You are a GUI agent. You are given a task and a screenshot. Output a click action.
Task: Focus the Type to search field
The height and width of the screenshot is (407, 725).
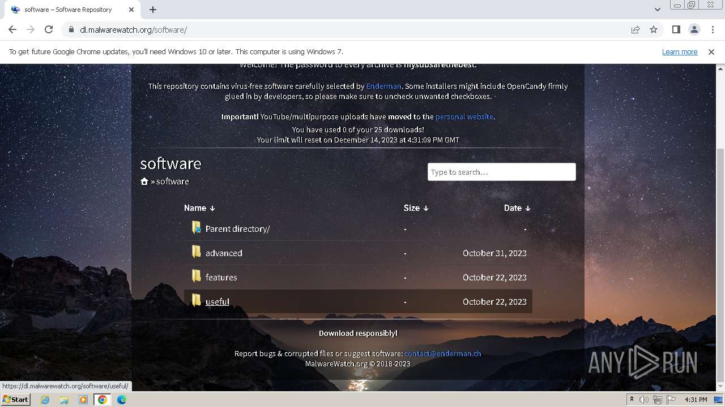[x=501, y=172]
